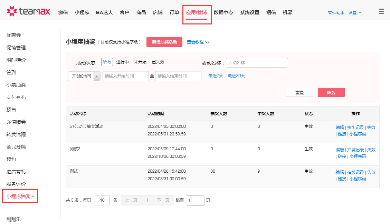The height and width of the screenshot is (224, 390).
Task: Open 抽奖记录 for 测试2
Action: [x=355, y=150]
